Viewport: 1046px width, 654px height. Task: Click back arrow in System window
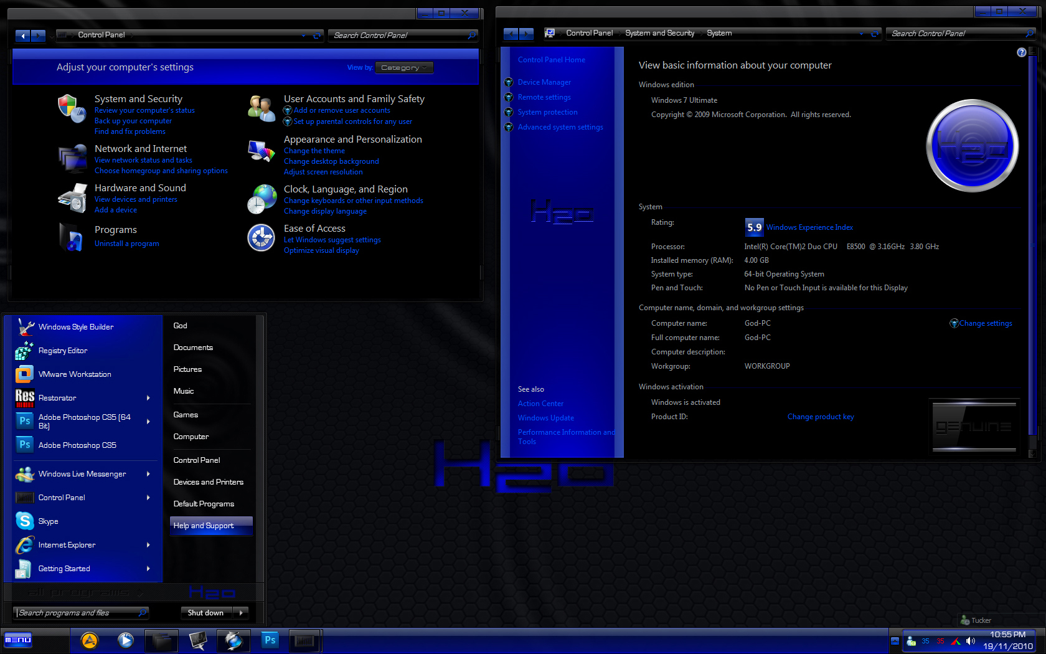pyautogui.click(x=511, y=34)
